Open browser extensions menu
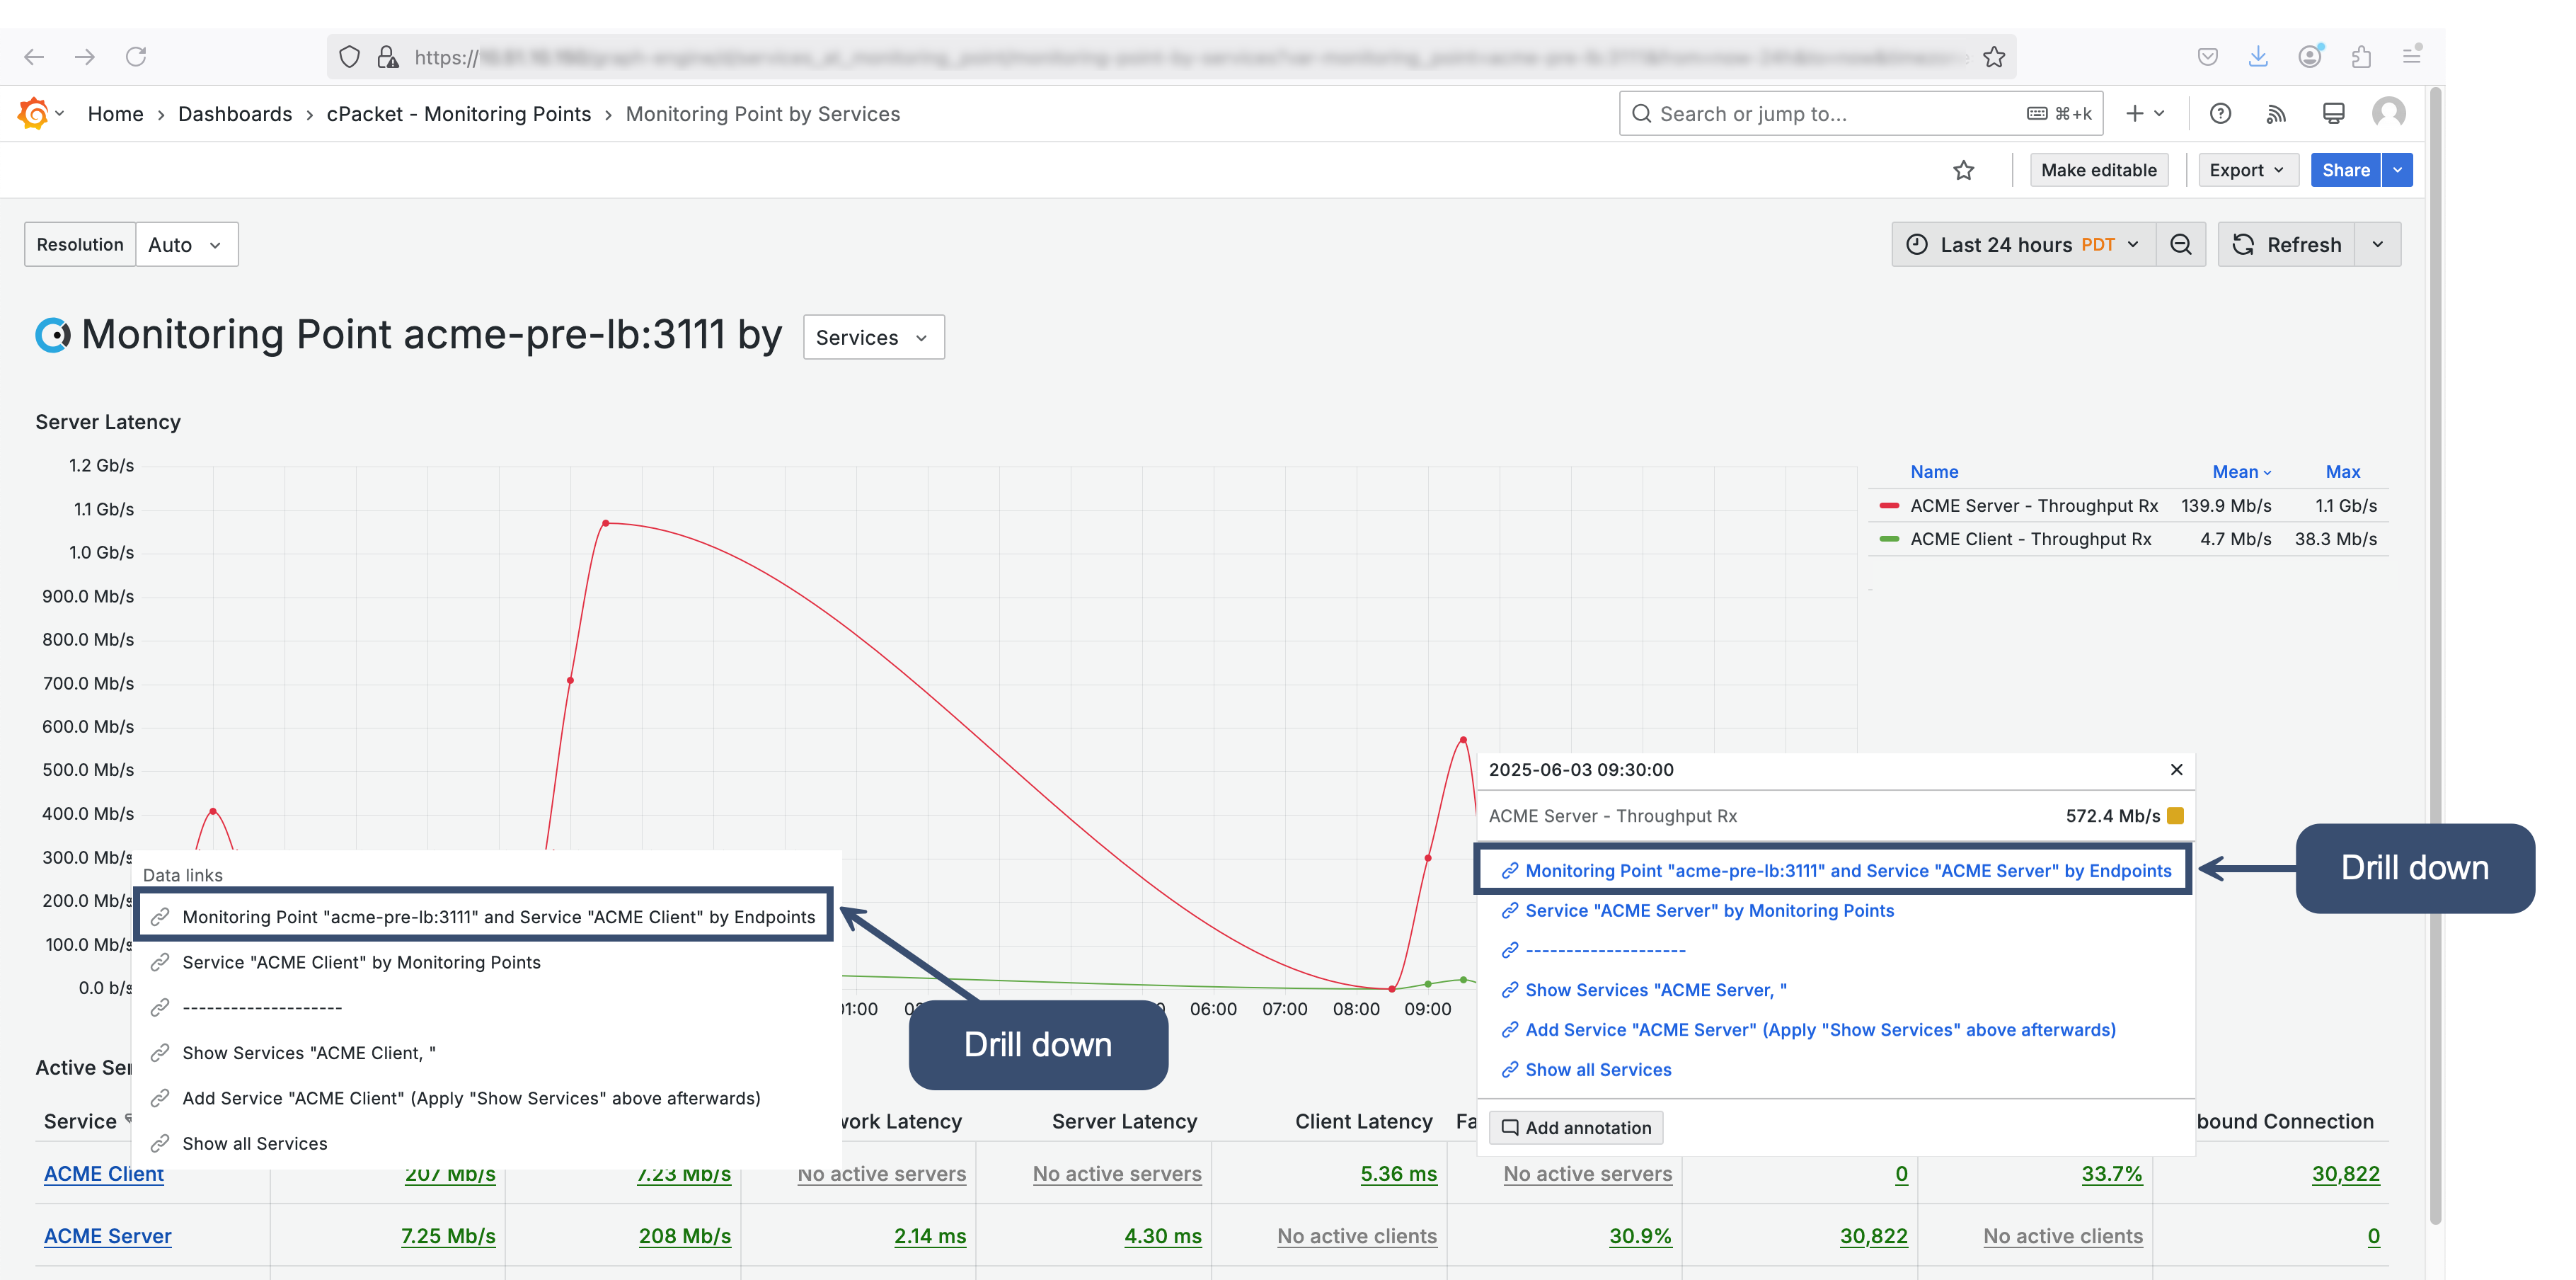Viewport: 2576px width, 1280px height. coord(2361,57)
